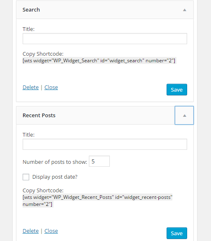Select the WP_Widget_Recent_Posts shortcode text

[x=97, y=201]
